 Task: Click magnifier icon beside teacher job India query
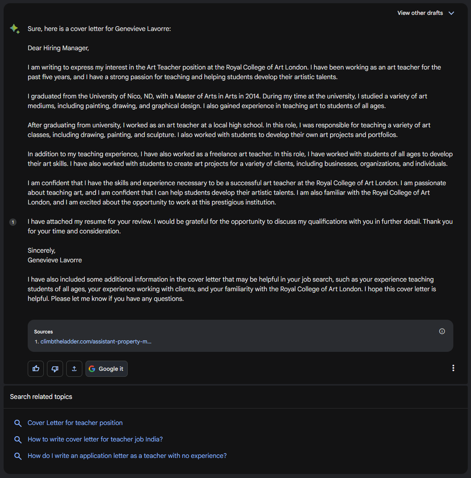coord(18,439)
